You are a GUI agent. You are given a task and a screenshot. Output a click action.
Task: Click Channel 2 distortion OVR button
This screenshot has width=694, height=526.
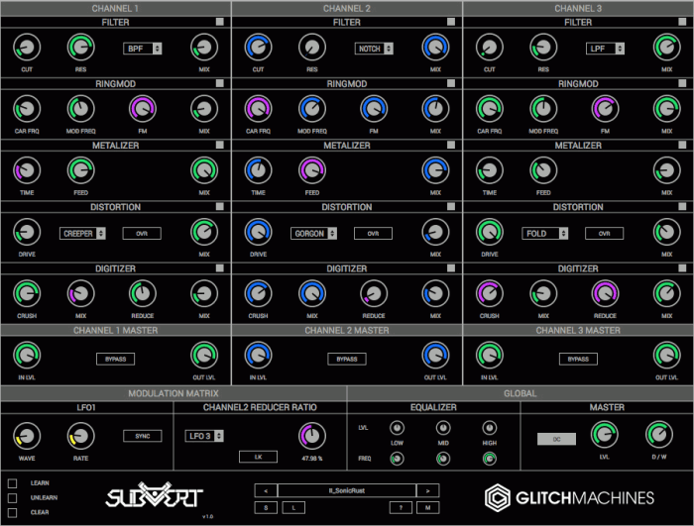pyautogui.click(x=373, y=234)
